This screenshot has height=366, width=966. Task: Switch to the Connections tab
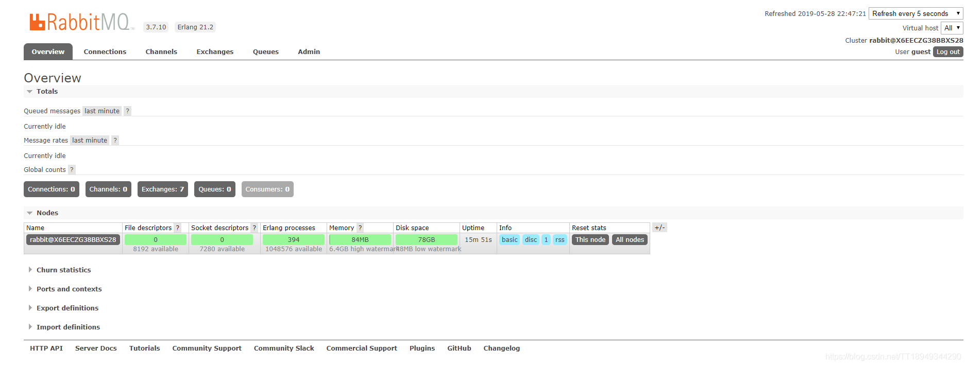tap(105, 52)
